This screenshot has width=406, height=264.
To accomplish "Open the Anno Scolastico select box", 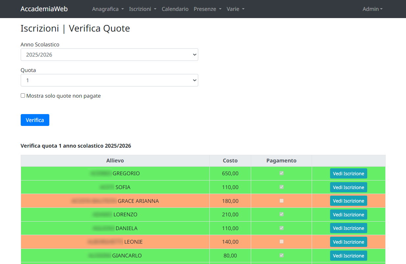I will 109,55.
